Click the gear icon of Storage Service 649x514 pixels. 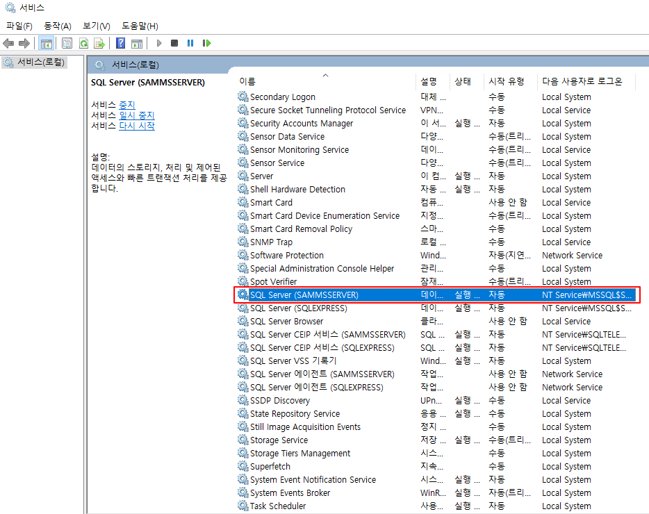tap(243, 440)
